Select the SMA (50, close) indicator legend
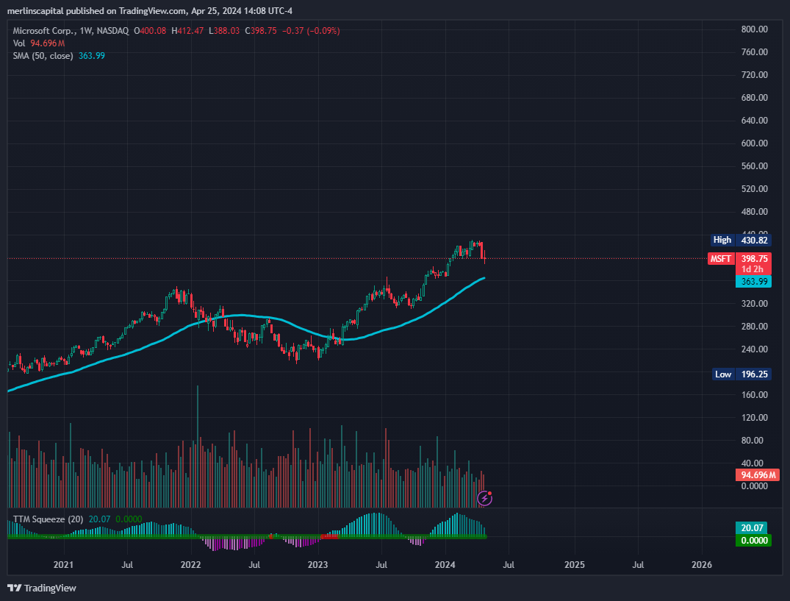Screen dimensions: 790x601 click(x=43, y=56)
